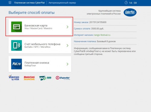This screenshot has height=112, width=151.
Task: Click the database stack icon in header
Action: click(x=10, y=3)
